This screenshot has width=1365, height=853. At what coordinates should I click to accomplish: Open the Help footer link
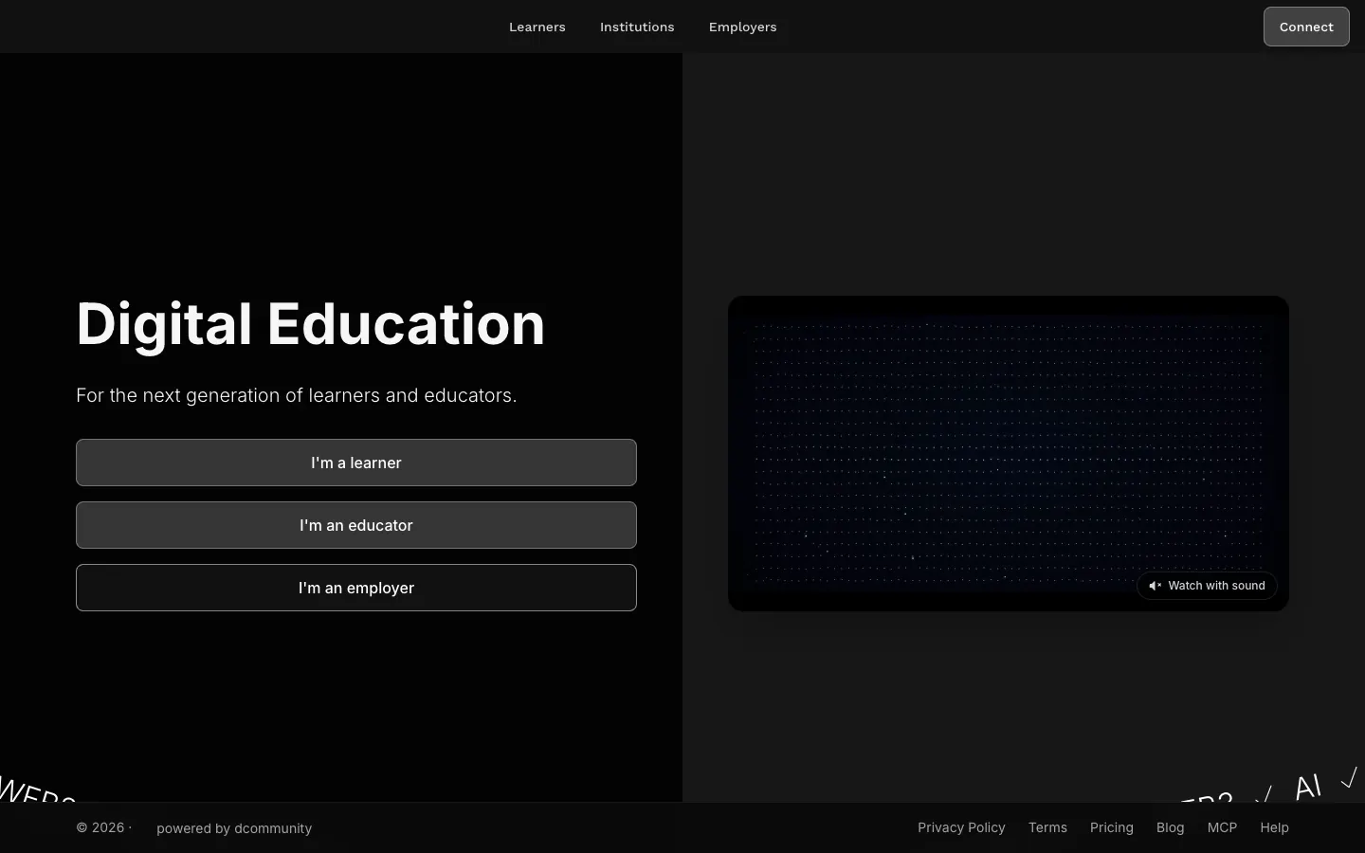[x=1274, y=827]
